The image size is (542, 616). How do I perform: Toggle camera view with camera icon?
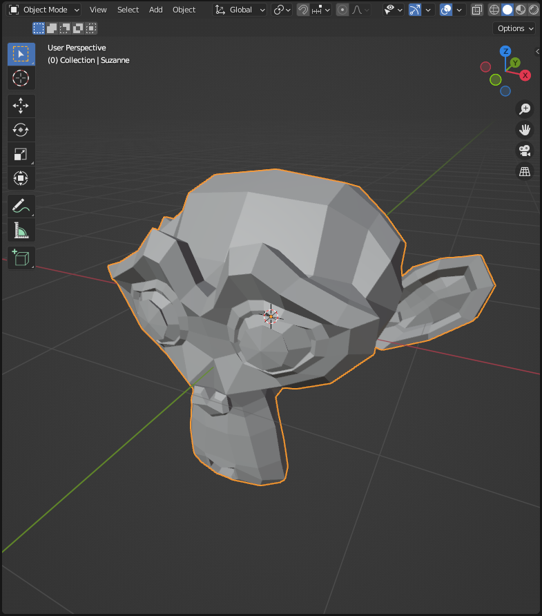525,151
